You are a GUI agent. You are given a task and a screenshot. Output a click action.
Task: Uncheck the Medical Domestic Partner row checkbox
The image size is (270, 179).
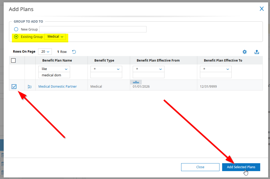(14, 86)
